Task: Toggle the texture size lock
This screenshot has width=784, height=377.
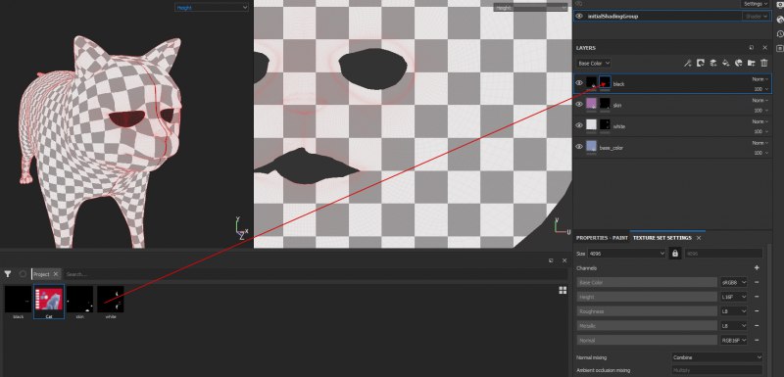Action: pyautogui.click(x=675, y=254)
